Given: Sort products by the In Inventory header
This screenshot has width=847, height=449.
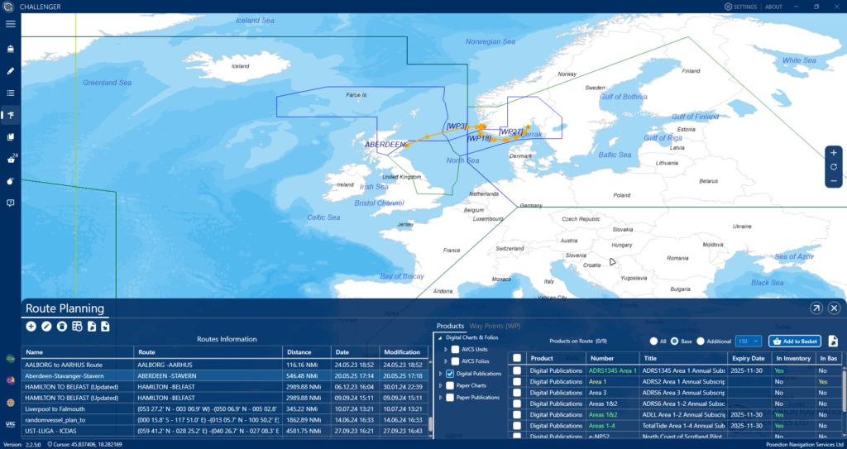Looking at the screenshot, I should [793, 358].
